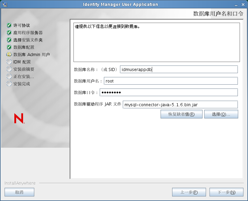Click the 选择安装文件夹 step label
Screen dimensions: 248x201
(28, 40)
